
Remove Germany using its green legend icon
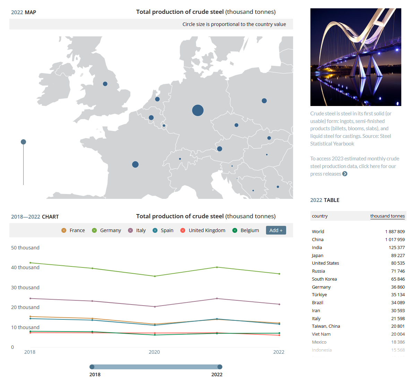click(94, 230)
